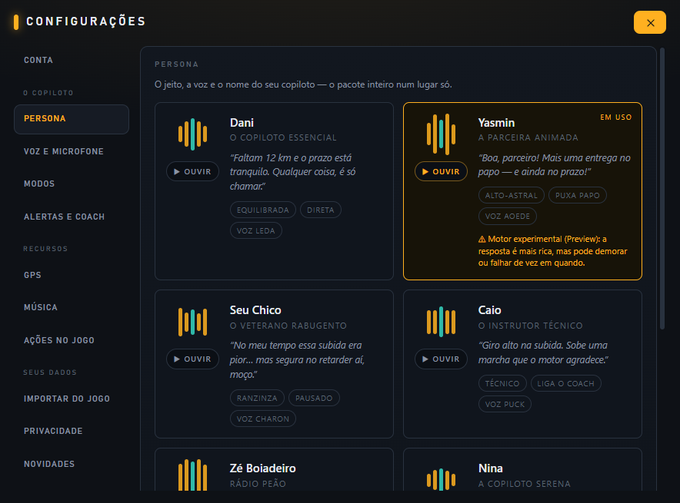Open the Modos section
The image size is (680, 503).
[39, 184]
